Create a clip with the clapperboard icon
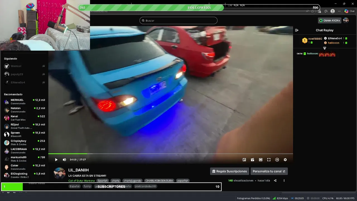357x201 pixels. coord(252,160)
